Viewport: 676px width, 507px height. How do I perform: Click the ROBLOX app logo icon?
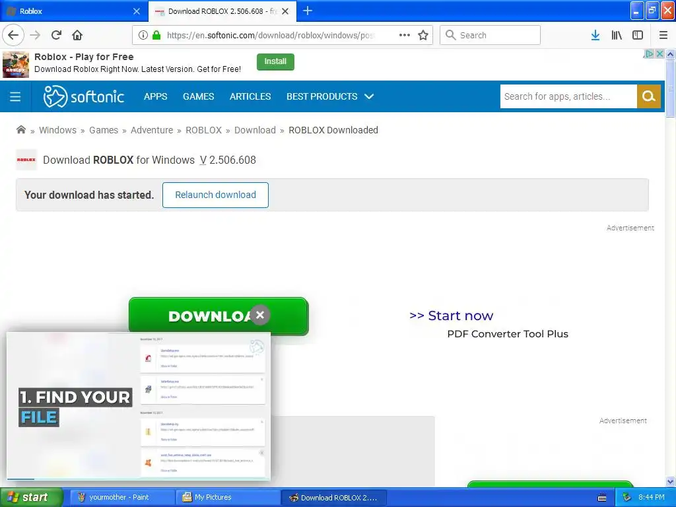(x=26, y=160)
